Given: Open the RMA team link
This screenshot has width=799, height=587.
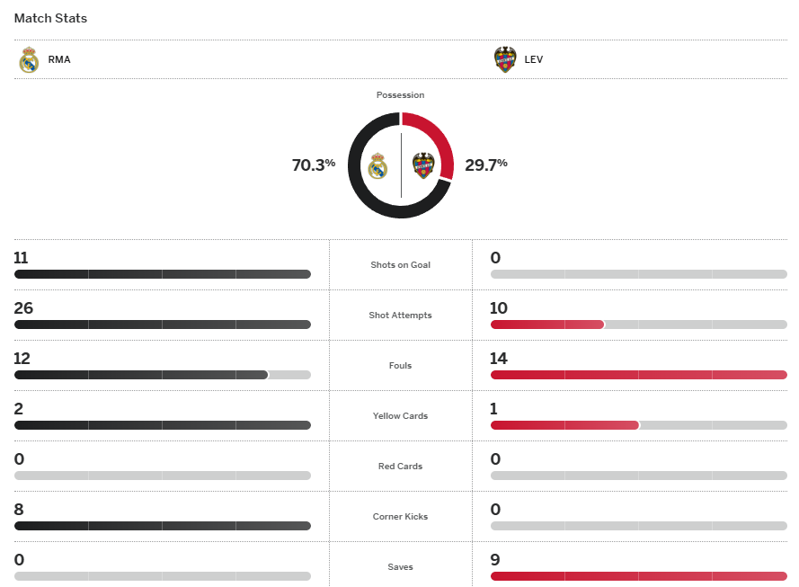Looking at the screenshot, I should [x=59, y=60].
